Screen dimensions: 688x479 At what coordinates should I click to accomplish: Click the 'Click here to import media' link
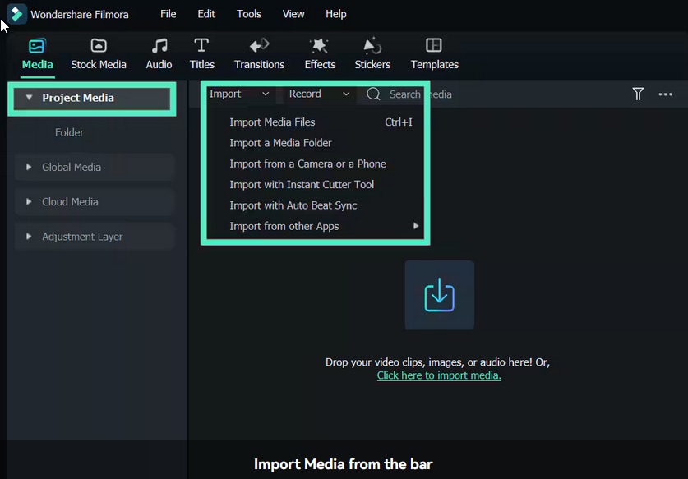pyautogui.click(x=439, y=375)
